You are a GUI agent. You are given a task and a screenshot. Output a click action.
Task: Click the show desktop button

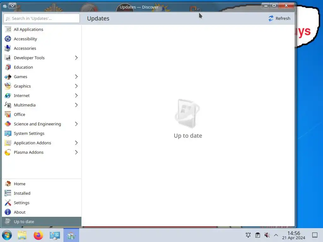pyautogui.click(x=315, y=235)
